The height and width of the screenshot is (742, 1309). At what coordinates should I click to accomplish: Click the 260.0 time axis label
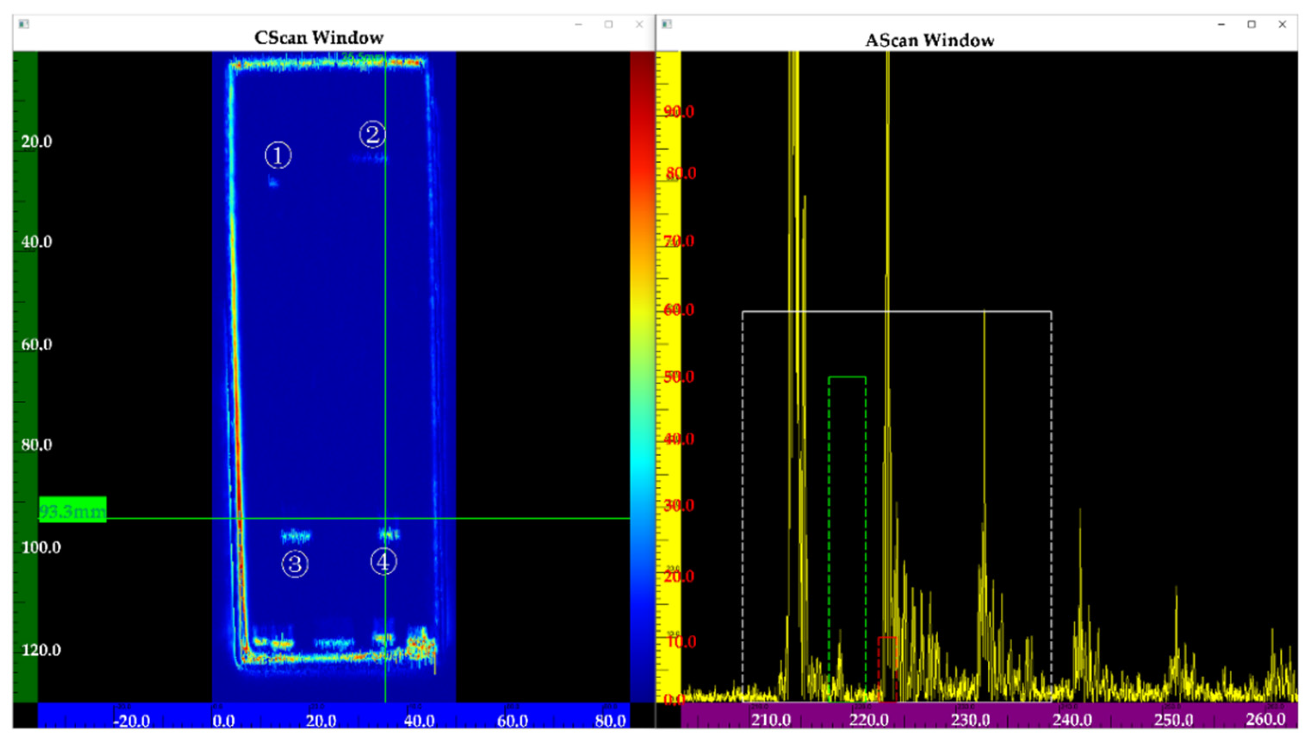coord(1266,719)
